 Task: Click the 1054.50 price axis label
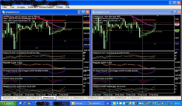86,33
